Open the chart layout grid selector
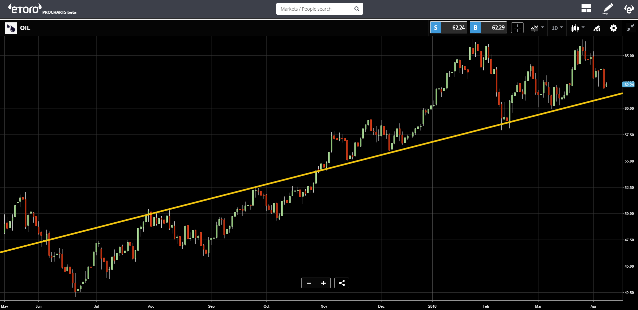Viewport: 638px width, 310px height. [586, 9]
